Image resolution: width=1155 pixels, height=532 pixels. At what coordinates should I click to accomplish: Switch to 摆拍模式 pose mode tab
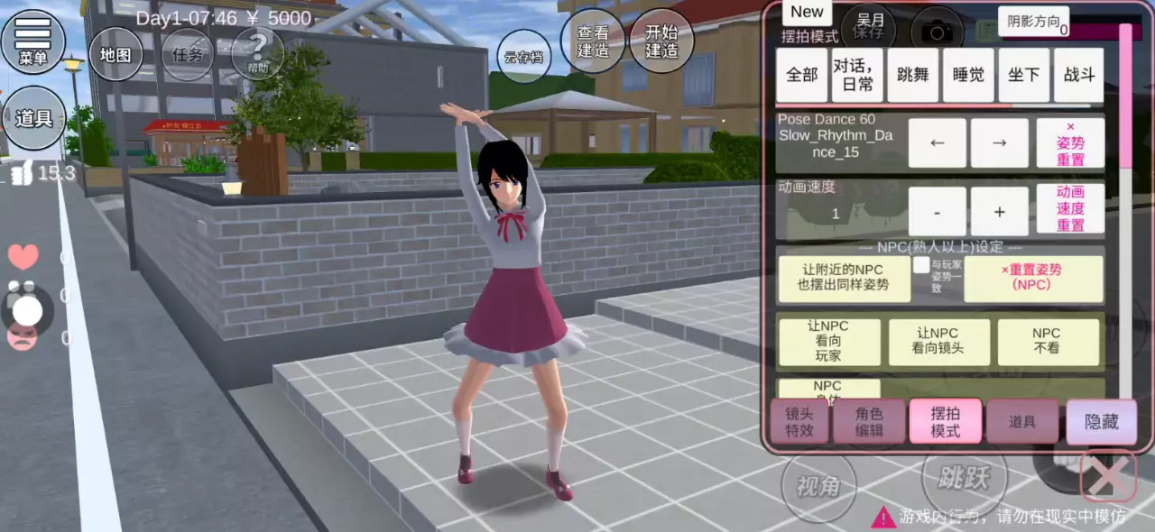pyautogui.click(x=945, y=421)
